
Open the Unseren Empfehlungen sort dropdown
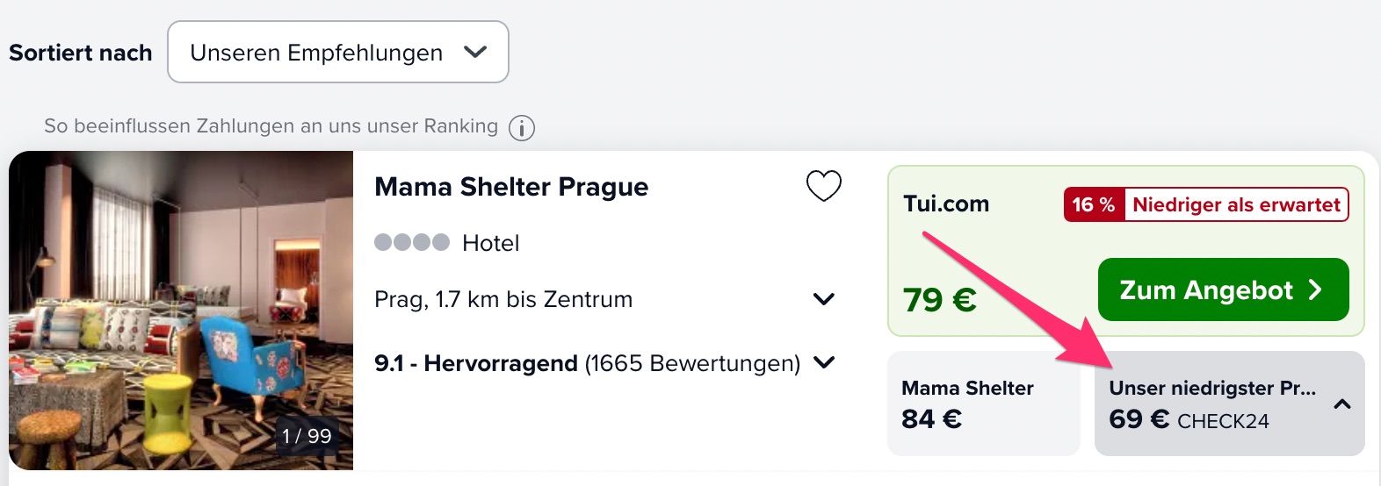pyautogui.click(x=338, y=53)
